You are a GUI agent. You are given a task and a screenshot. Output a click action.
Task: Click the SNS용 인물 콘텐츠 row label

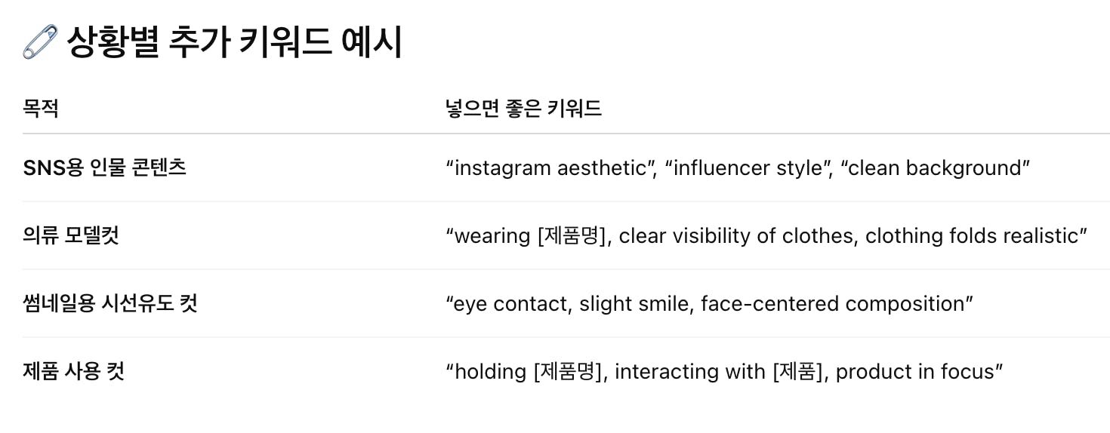coord(105,167)
